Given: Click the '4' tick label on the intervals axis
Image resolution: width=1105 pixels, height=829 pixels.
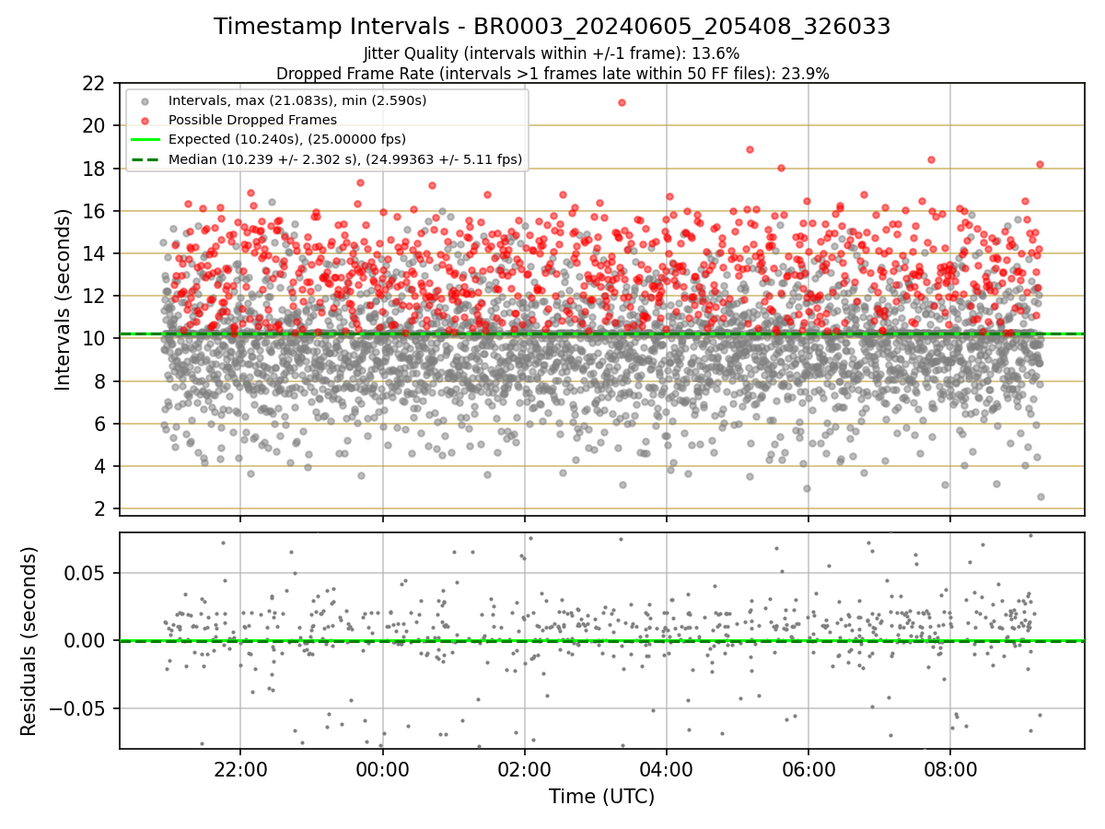Looking at the screenshot, I should coord(101,466).
